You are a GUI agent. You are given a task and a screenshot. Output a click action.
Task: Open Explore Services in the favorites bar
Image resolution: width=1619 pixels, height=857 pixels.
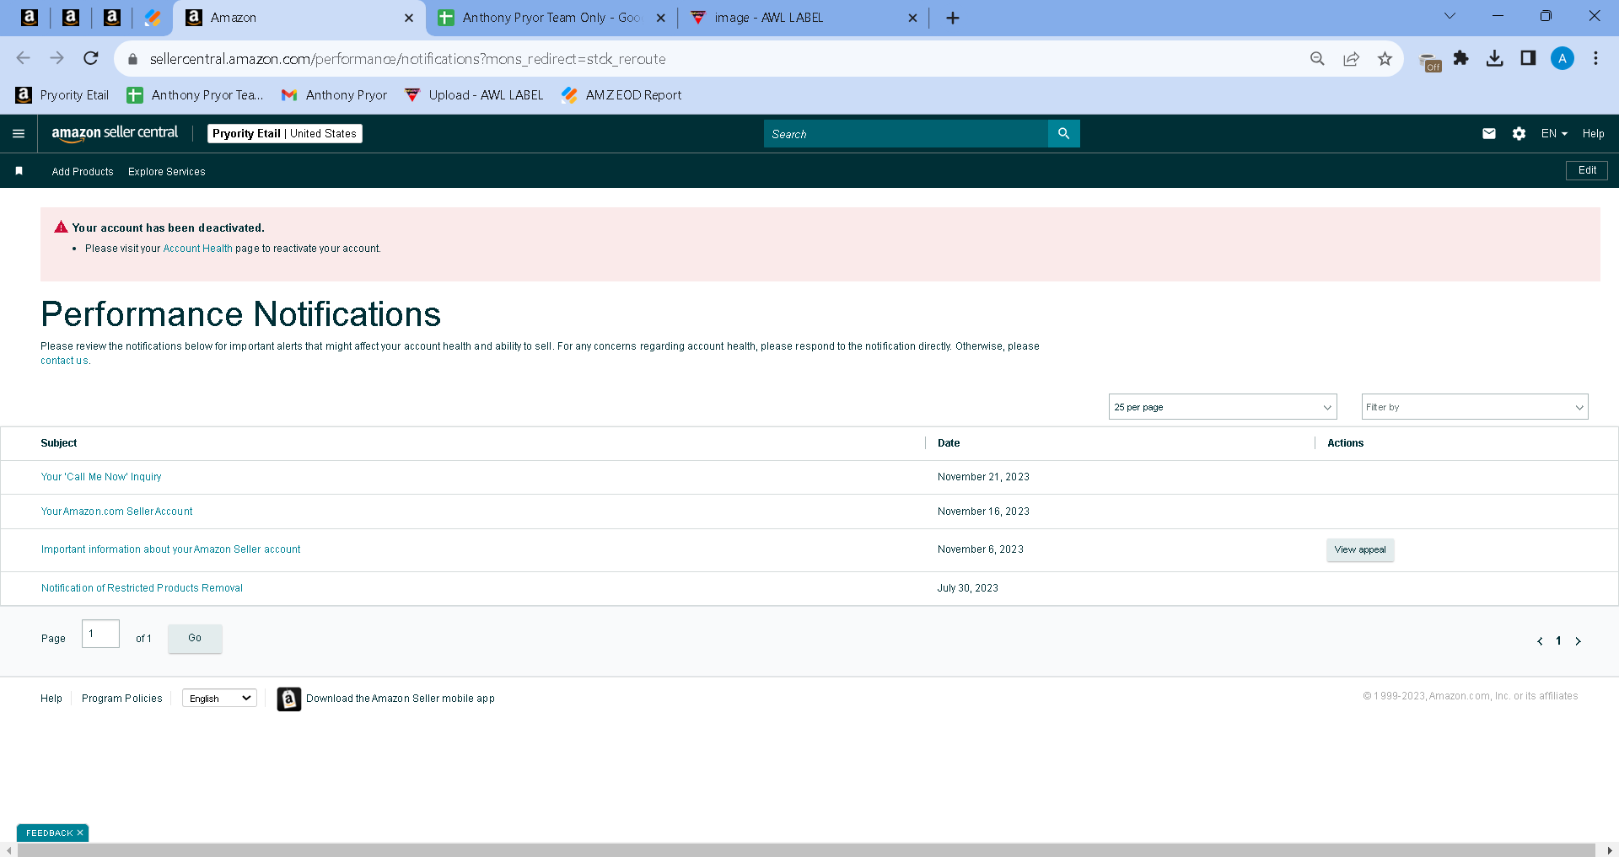167,172
